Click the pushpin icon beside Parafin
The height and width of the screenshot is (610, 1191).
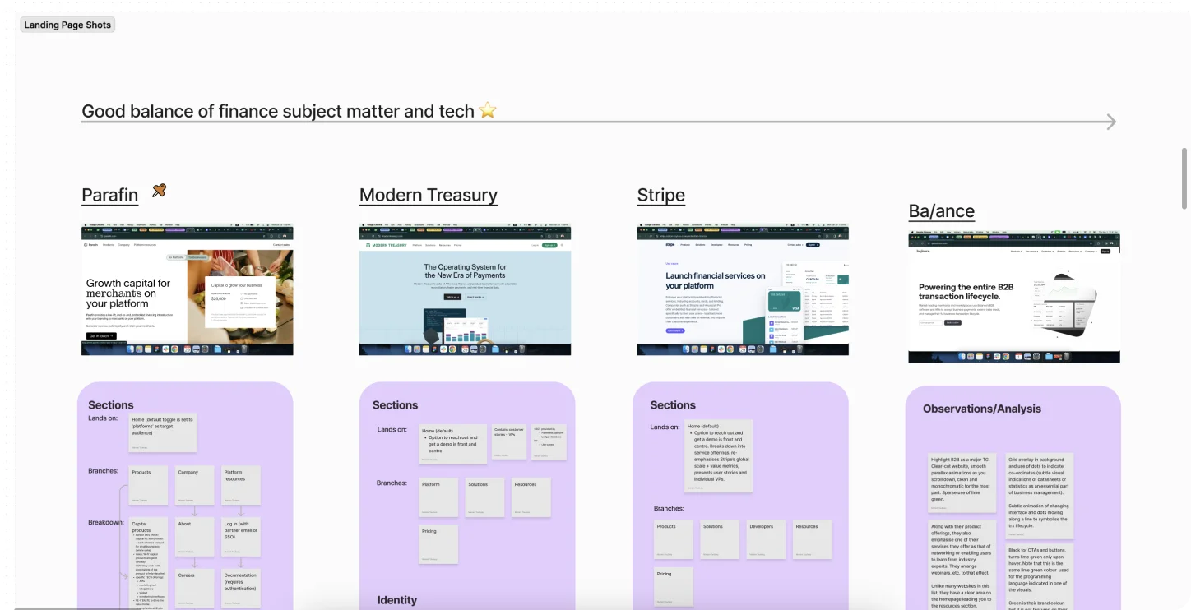click(160, 191)
